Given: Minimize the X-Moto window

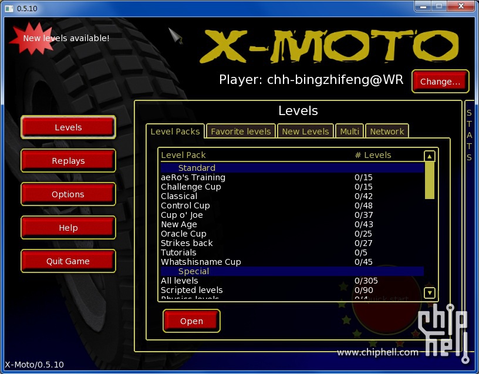Looking at the screenshot, I should (x=423, y=6).
